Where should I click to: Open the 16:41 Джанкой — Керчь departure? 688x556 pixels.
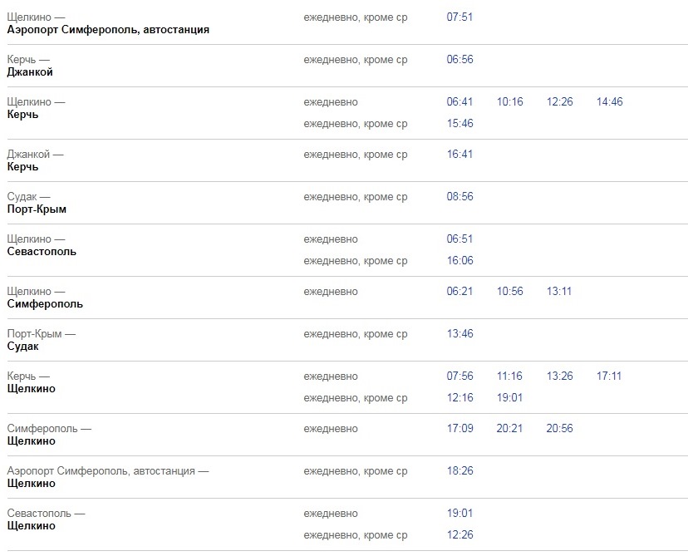click(x=459, y=155)
